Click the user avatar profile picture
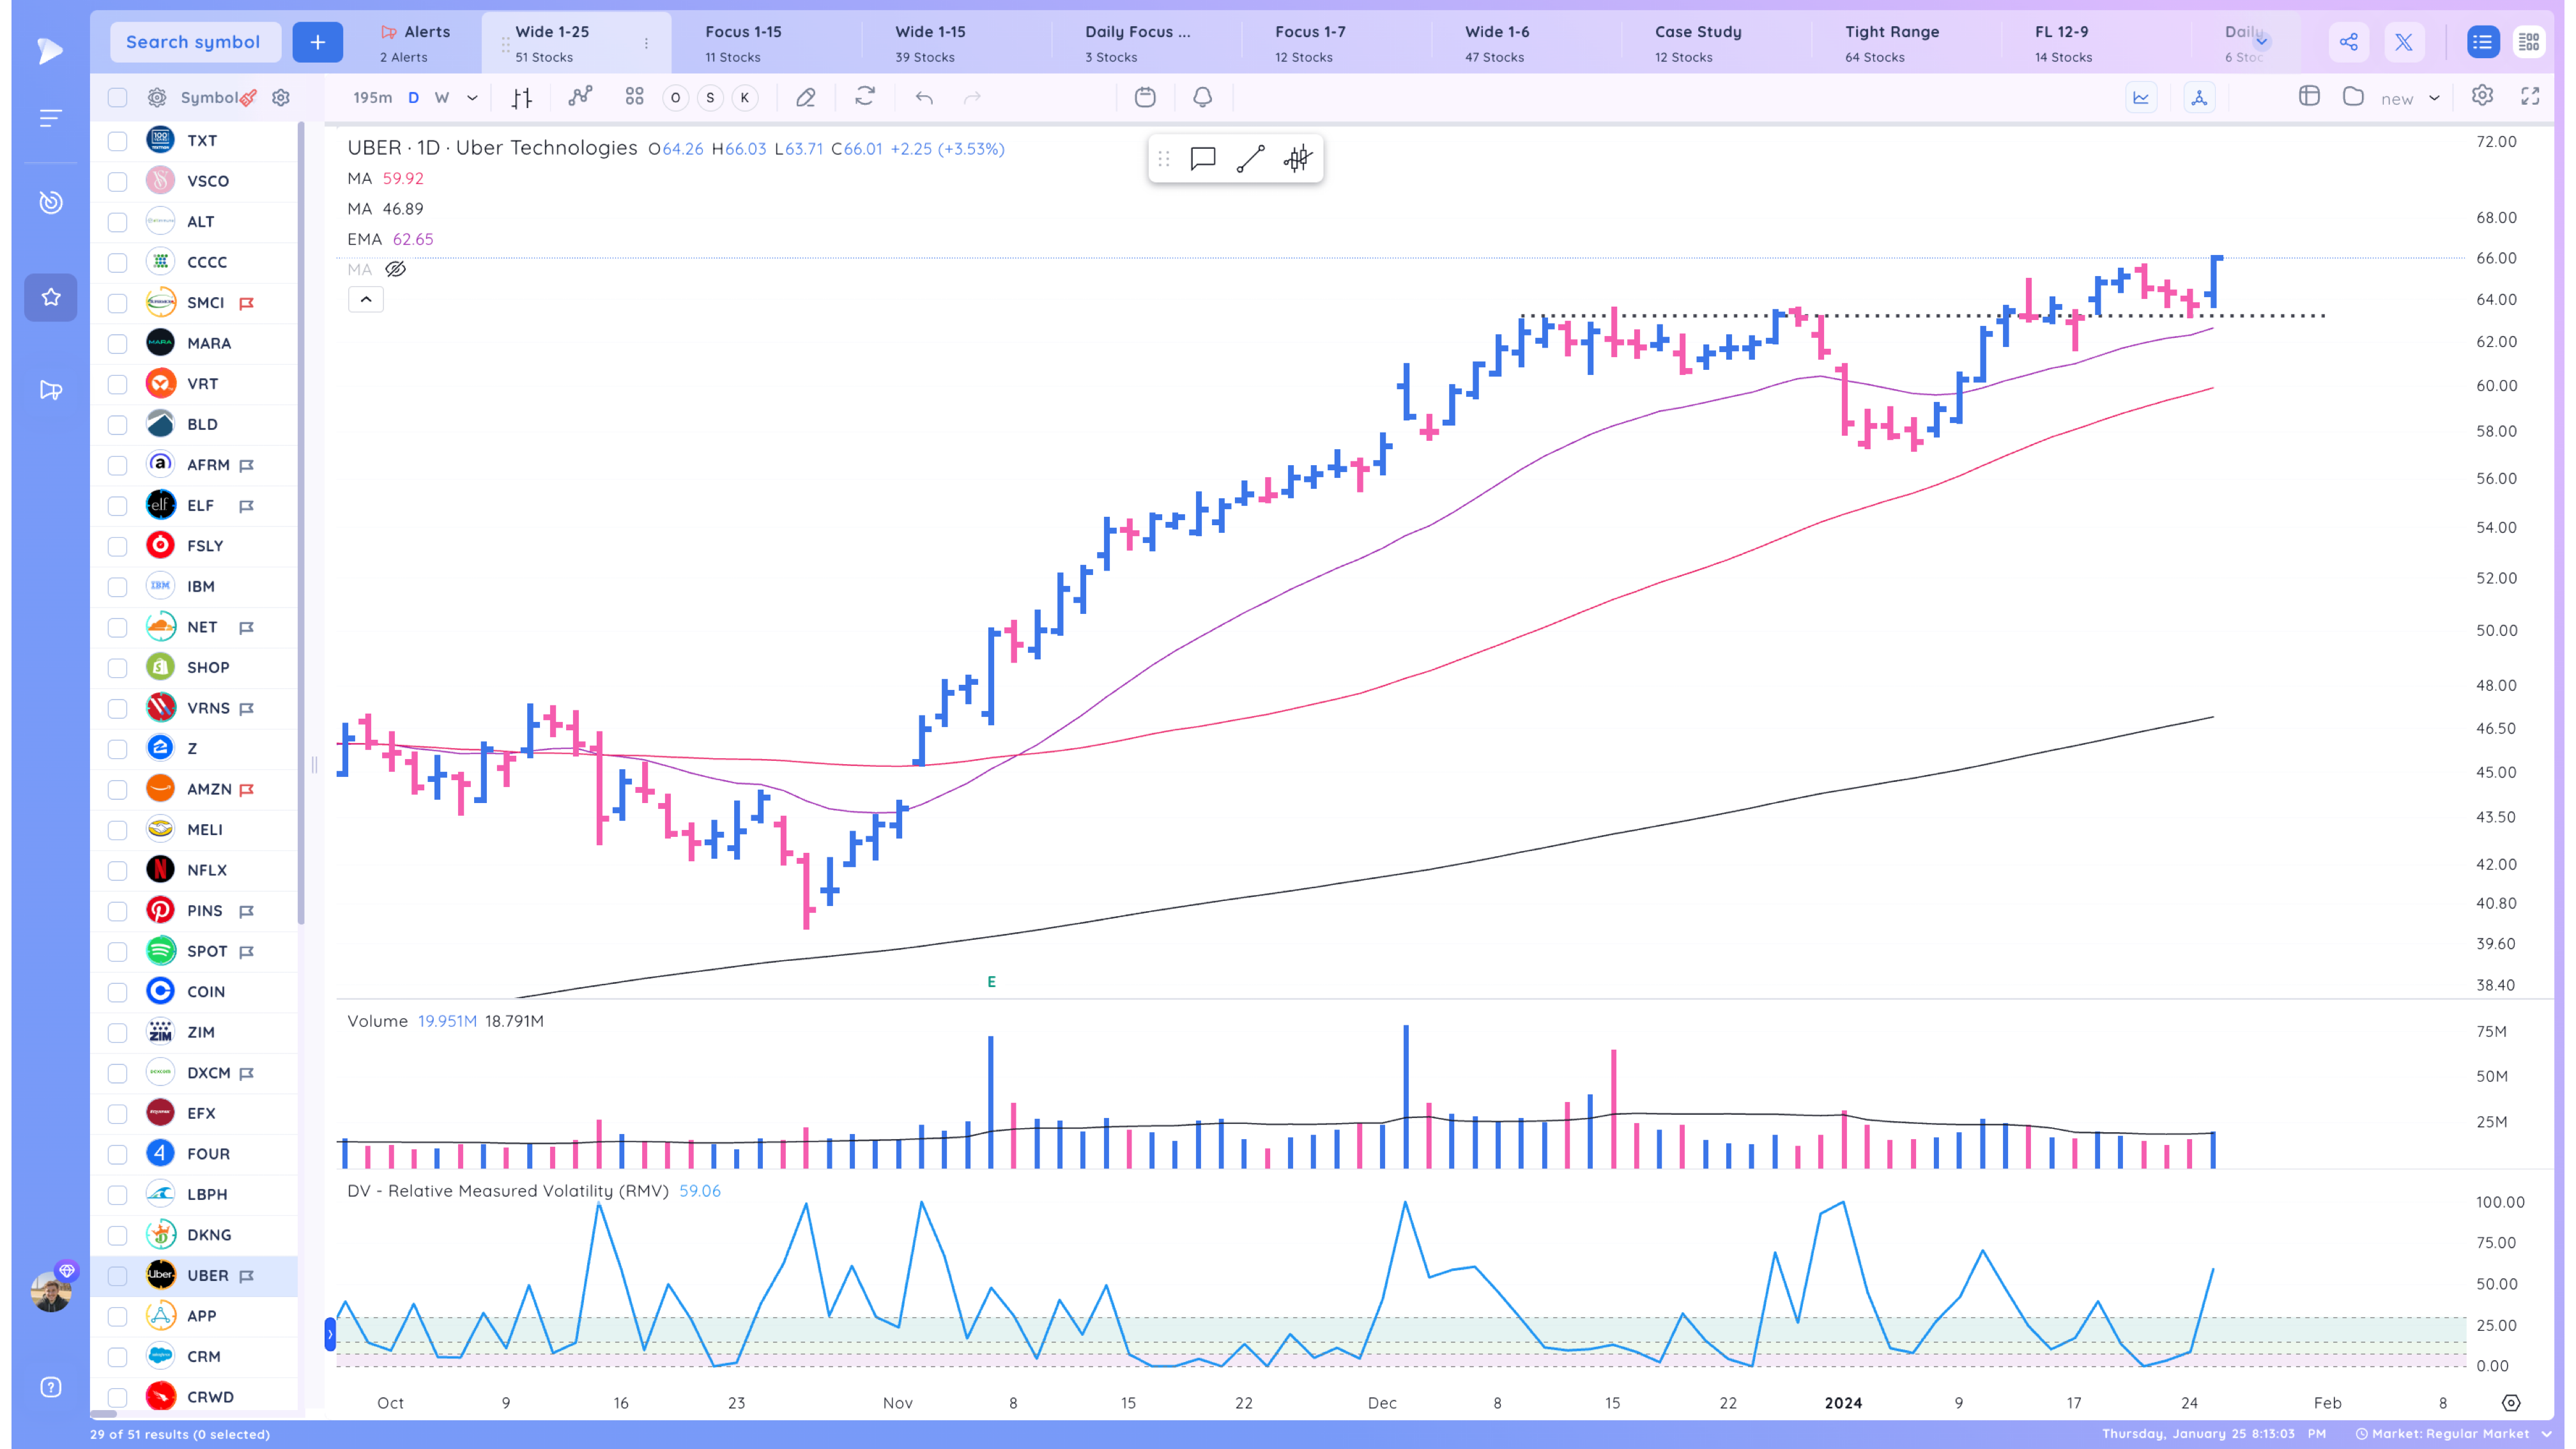Viewport: 2576px width, 1449px height. [50, 1291]
